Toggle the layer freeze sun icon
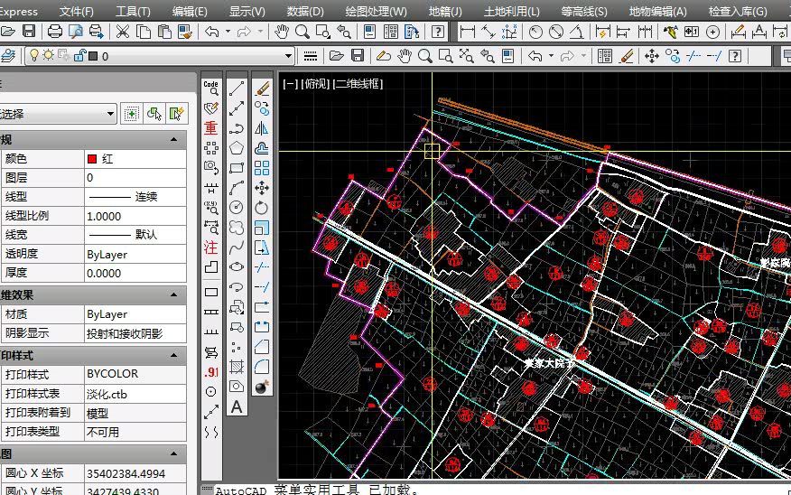 point(49,56)
